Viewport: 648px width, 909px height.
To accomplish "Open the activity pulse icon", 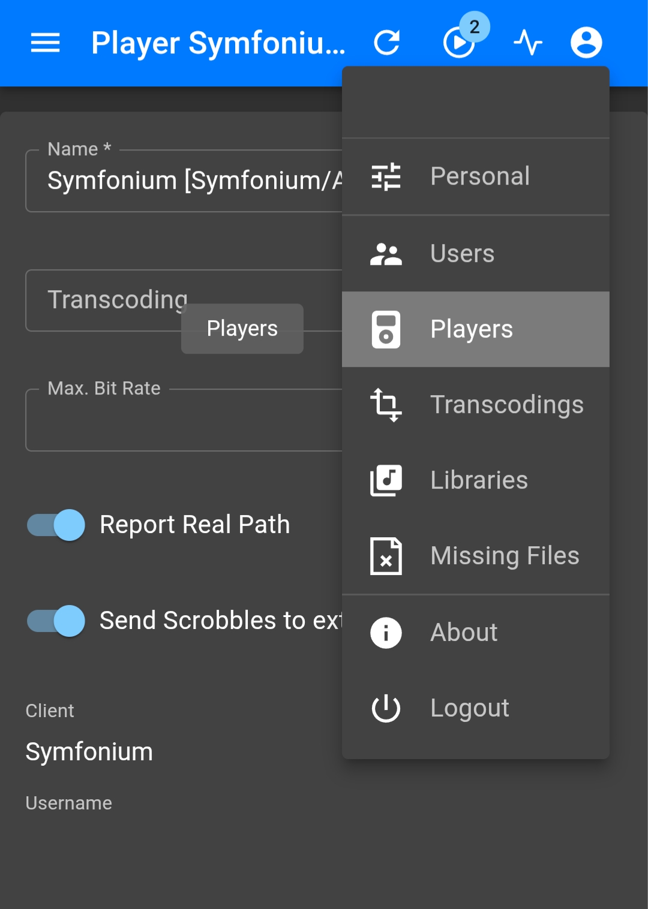I will click(x=528, y=43).
